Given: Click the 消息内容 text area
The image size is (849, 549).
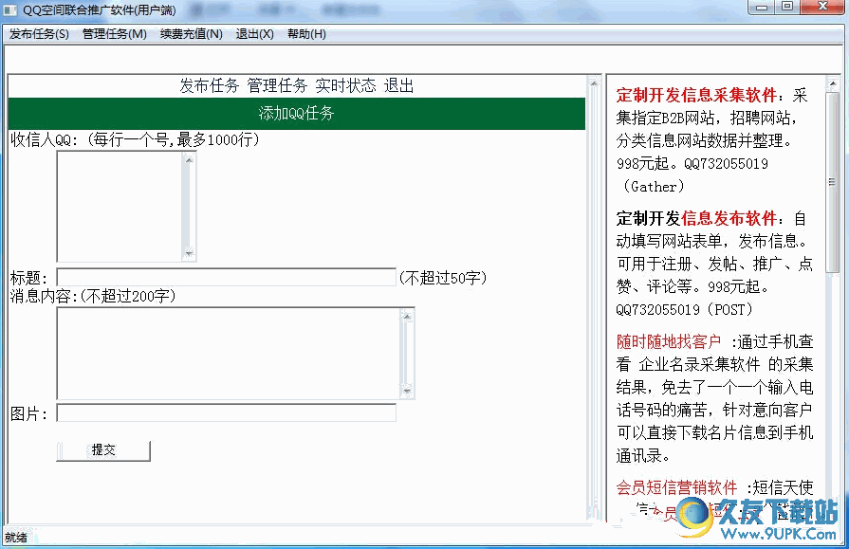Looking at the screenshot, I should [229, 353].
